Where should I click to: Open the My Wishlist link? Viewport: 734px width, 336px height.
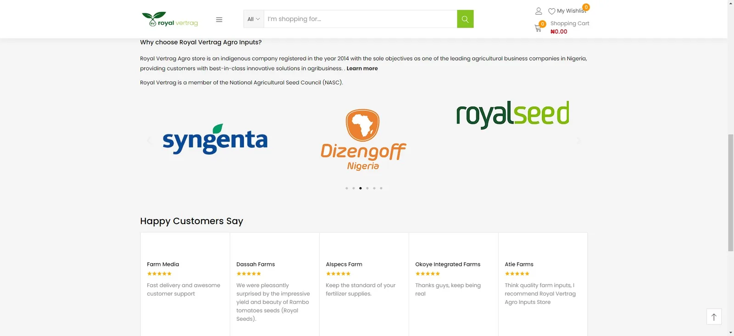point(571,11)
